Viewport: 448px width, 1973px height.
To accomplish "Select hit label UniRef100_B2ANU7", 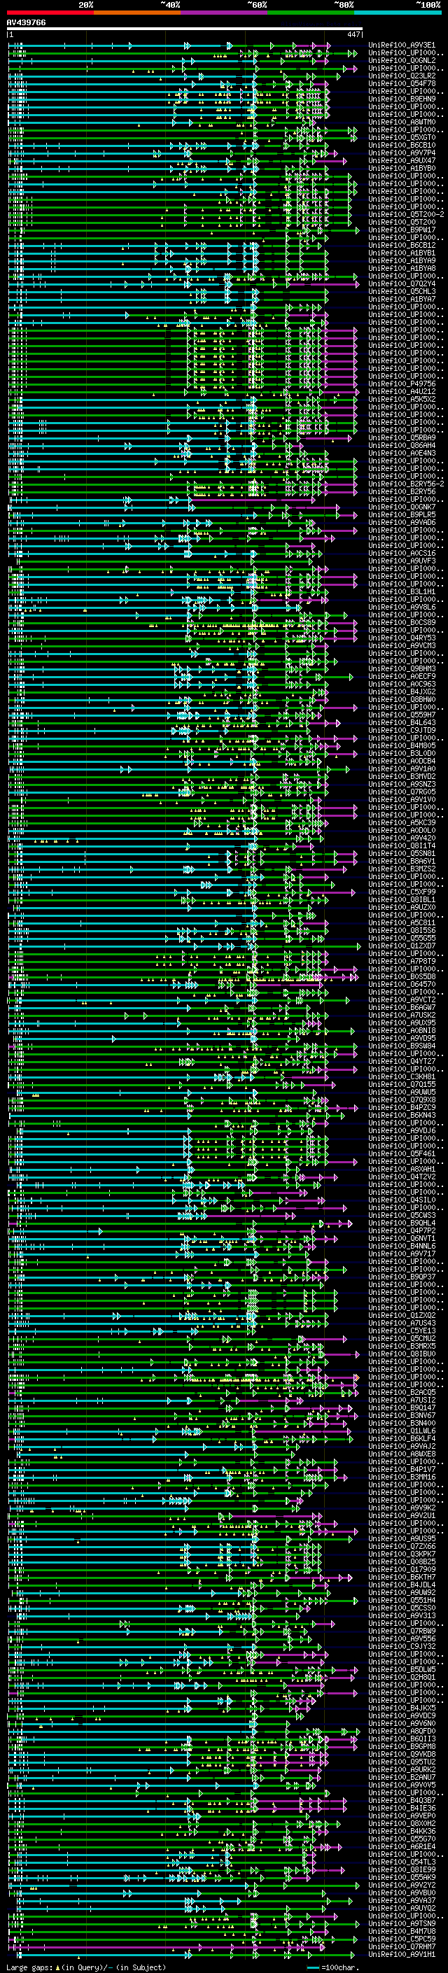I will (x=402, y=1776).
